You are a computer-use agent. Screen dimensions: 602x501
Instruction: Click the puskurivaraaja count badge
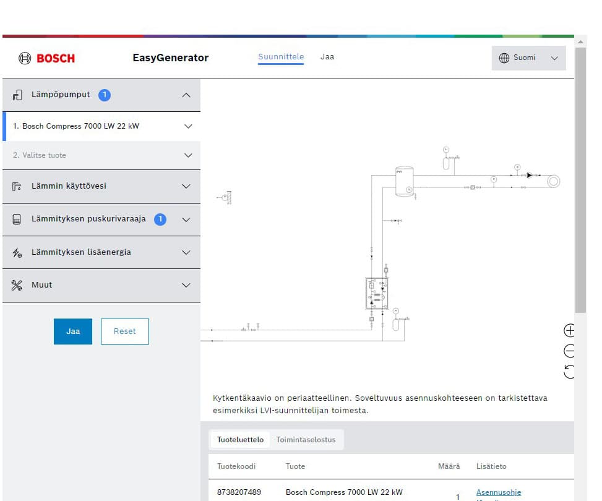[160, 219]
